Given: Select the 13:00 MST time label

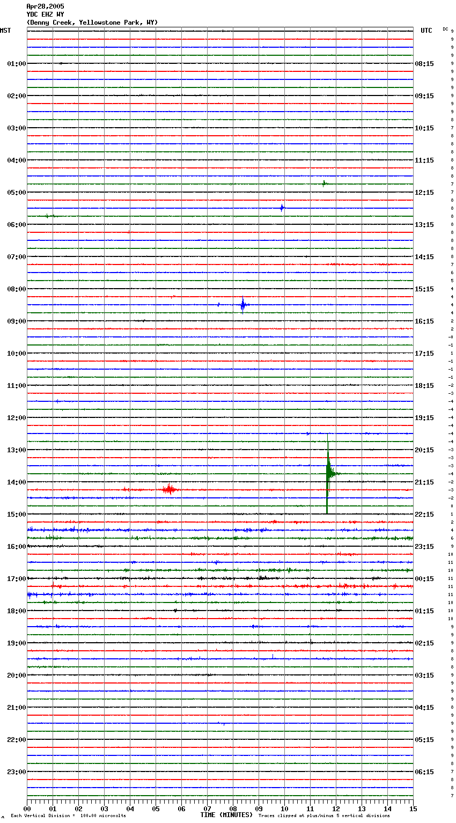Looking at the screenshot, I should point(17,450).
